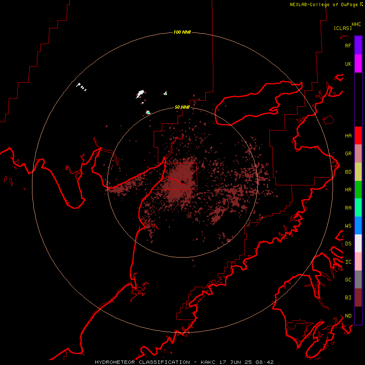Click the IC legend label
The height and width of the screenshot is (365, 365).
[348, 262]
